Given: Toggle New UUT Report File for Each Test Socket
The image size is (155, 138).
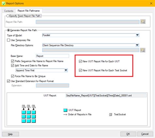Looking at the screenshot, I should click(80, 70).
